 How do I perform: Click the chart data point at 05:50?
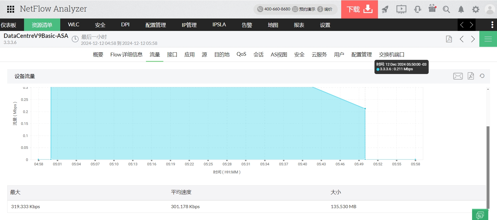[x=365, y=109]
